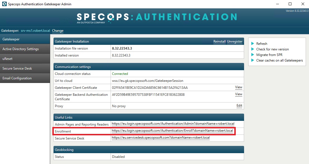This screenshot has width=309, height=164.
Task: Click the Geoblocking Status Disabled value
Action: (118, 157)
